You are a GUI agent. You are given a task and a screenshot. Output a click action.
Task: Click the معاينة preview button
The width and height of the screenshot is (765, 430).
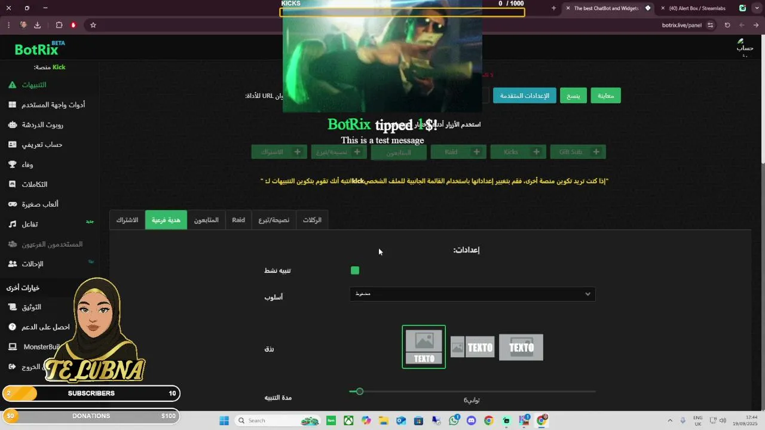(605, 96)
